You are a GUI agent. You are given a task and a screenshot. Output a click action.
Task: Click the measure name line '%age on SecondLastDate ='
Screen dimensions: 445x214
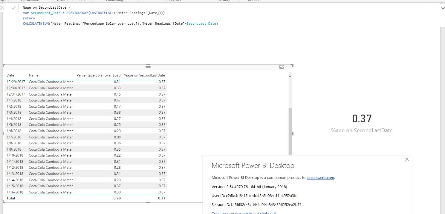pos(46,7)
